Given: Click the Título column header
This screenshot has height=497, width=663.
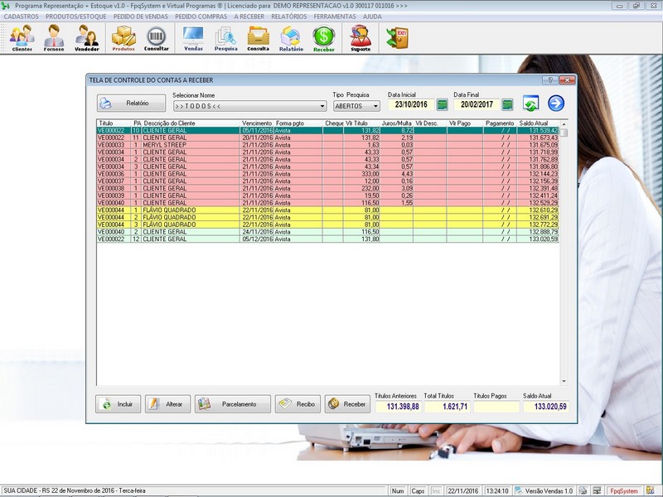Looking at the screenshot, I should [x=114, y=123].
